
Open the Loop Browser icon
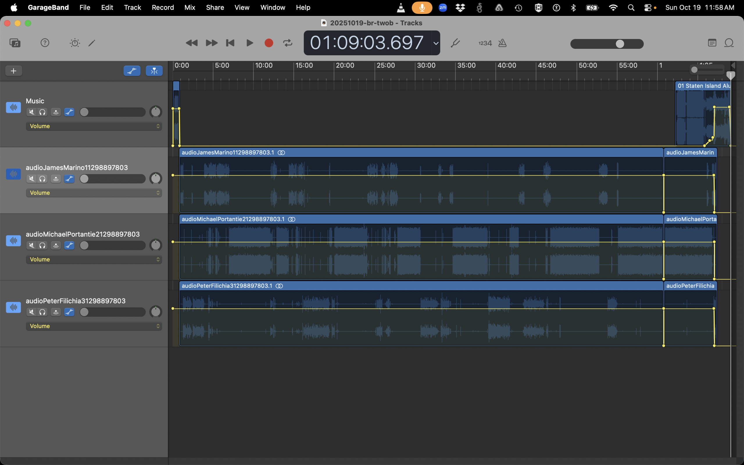(x=729, y=43)
